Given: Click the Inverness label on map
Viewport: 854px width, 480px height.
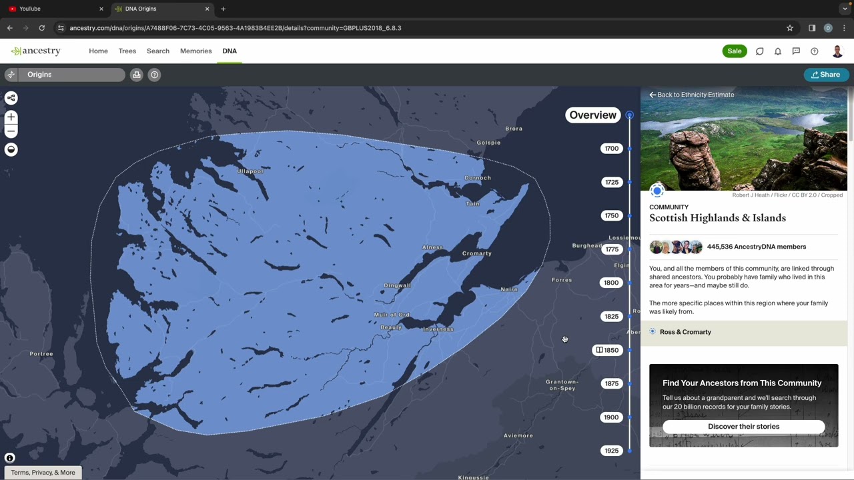Looking at the screenshot, I should [438, 329].
